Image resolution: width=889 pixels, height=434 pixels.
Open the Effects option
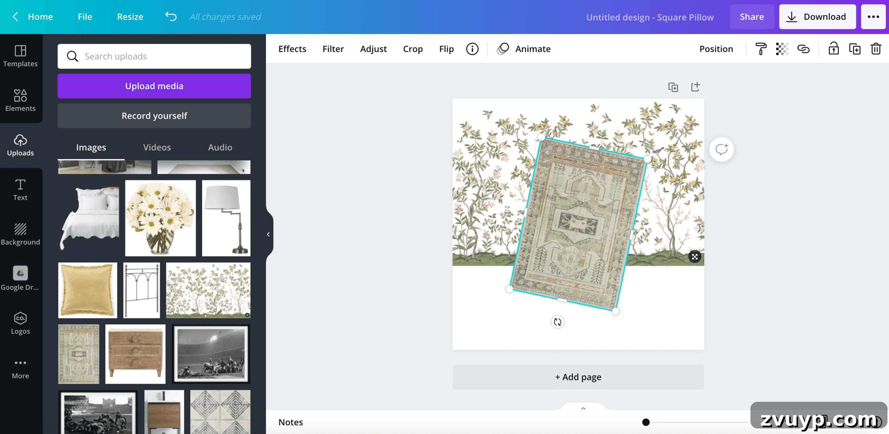pos(292,49)
